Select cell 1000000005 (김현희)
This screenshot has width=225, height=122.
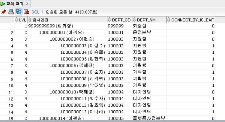click(67, 59)
